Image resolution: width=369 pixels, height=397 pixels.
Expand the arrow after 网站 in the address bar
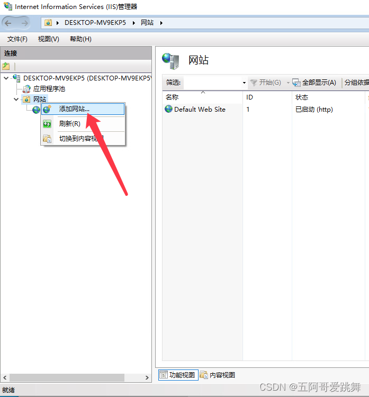pyautogui.click(x=161, y=23)
